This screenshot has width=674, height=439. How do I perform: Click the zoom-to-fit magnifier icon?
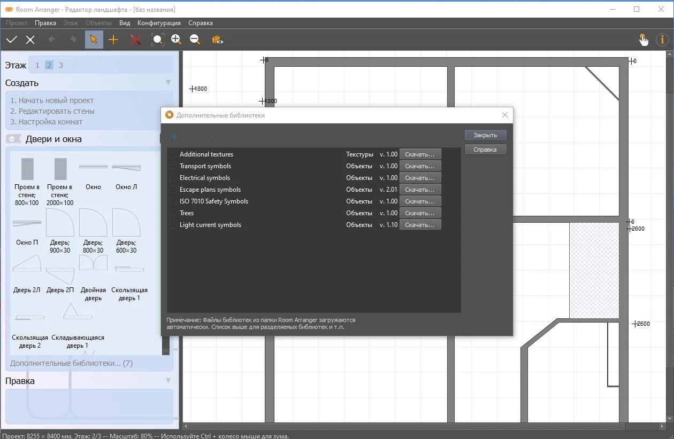[157, 40]
